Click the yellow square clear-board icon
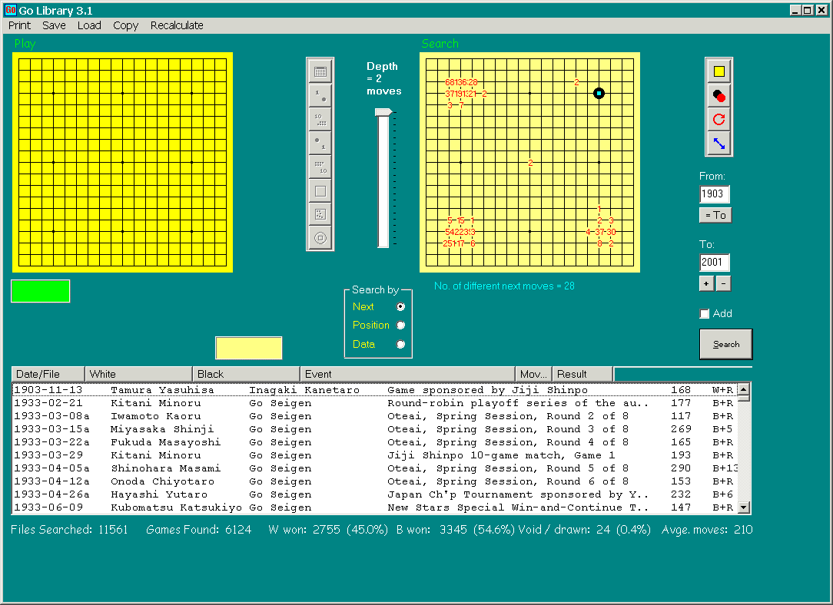 tap(719, 71)
